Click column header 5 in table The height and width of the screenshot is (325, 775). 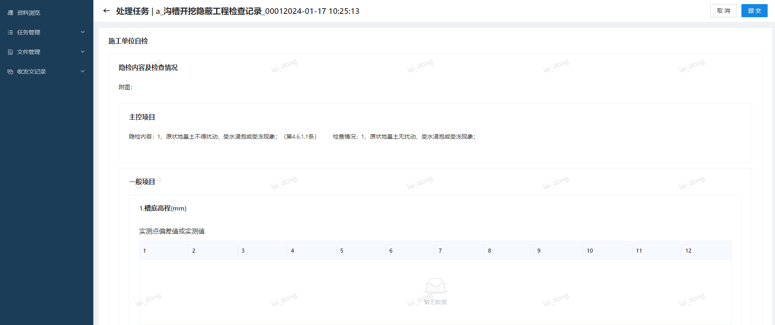tap(362, 251)
